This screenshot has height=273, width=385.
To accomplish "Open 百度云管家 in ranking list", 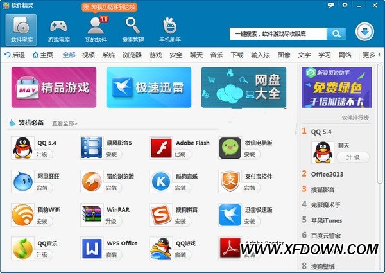I will (325, 236).
